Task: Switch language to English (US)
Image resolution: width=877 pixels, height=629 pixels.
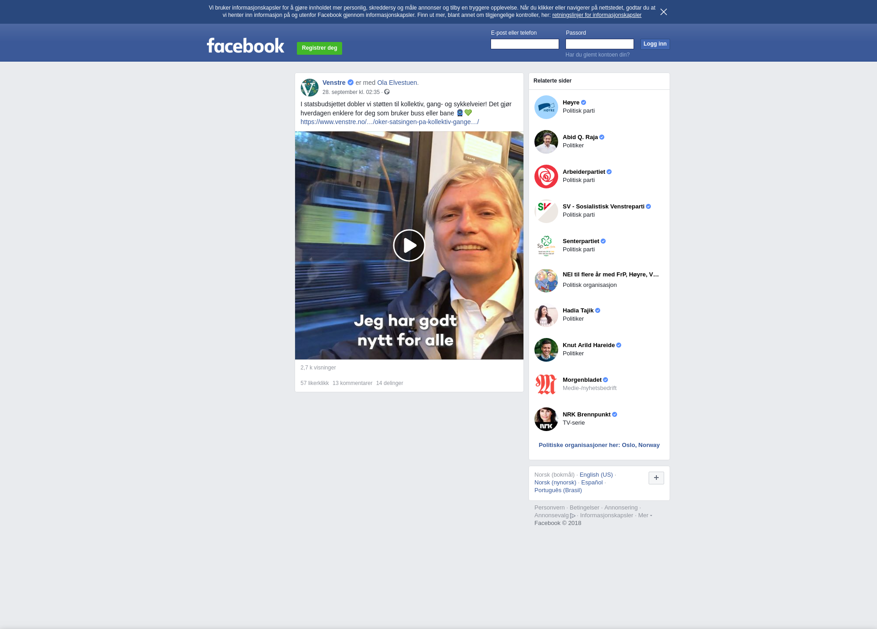Action: coord(596,475)
